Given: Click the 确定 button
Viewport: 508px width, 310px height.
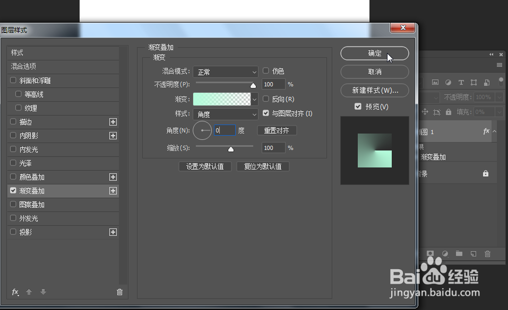Looking at the screenshot, I should pyautogui.click(x=374, y=54).
